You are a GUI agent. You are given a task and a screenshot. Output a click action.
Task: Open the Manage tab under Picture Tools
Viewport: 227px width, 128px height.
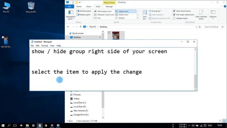109,6
